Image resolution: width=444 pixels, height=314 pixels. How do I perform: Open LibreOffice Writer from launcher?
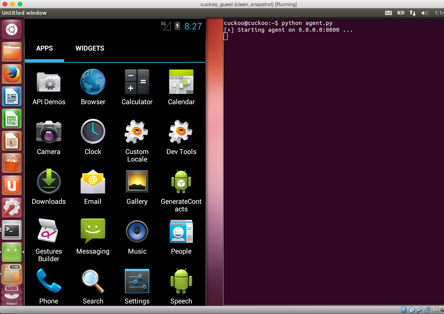coord(12,96)
